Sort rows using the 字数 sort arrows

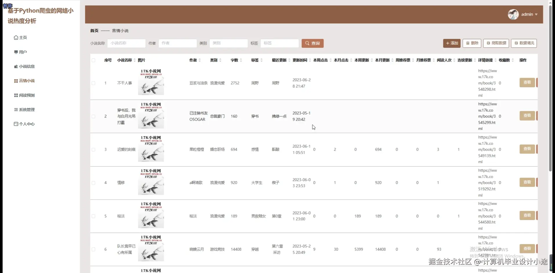[x=241, y=60]
